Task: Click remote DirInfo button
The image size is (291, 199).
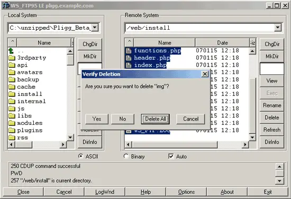Action: point(272,142)
